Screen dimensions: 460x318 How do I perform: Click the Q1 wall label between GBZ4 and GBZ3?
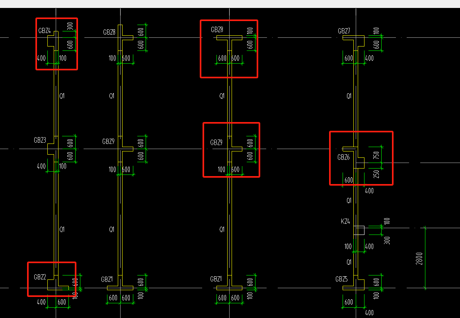(62, 96)
